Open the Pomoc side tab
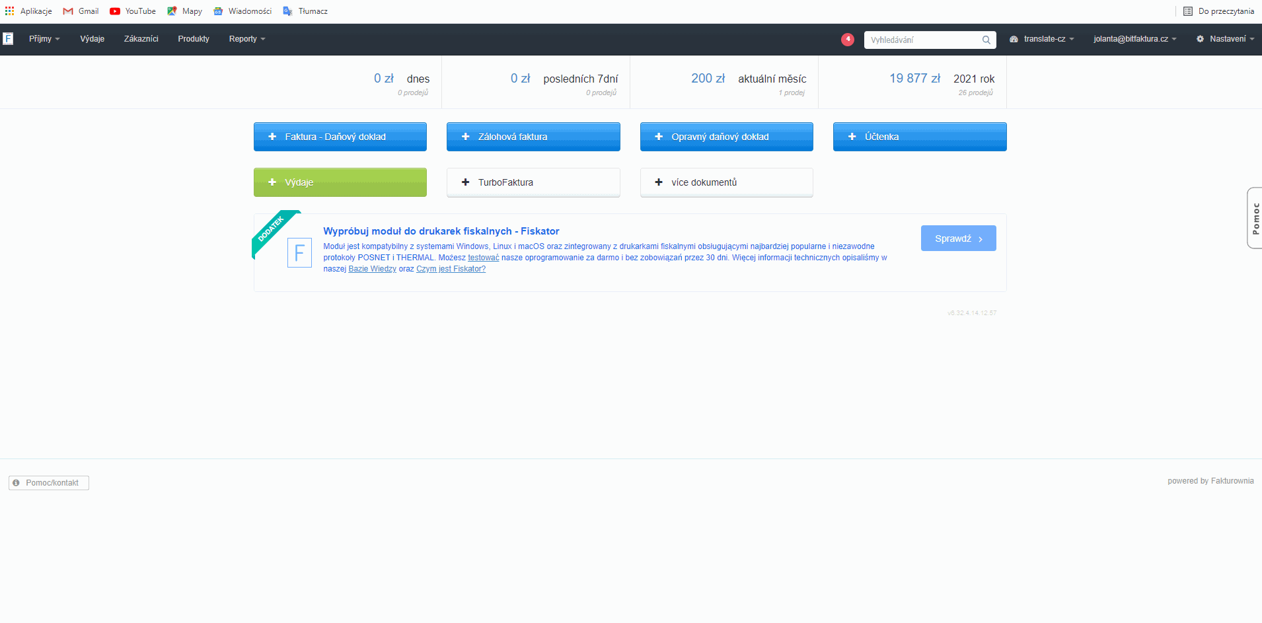 coord(1255,218)
